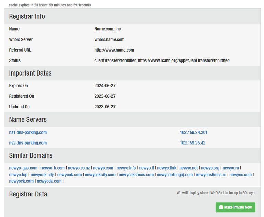Open the newyoda.com domain link

coord(49,181)
